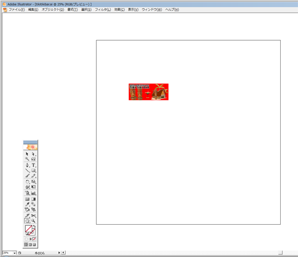Select the Eyedropper tool

27,204
